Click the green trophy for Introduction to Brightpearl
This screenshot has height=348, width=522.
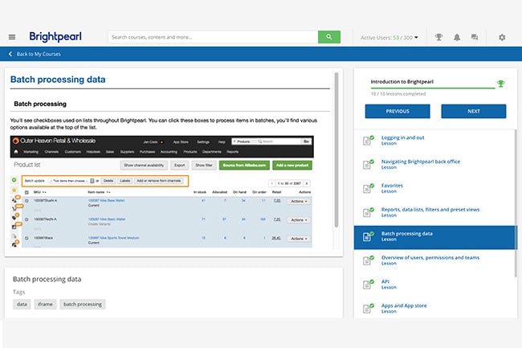500,84
